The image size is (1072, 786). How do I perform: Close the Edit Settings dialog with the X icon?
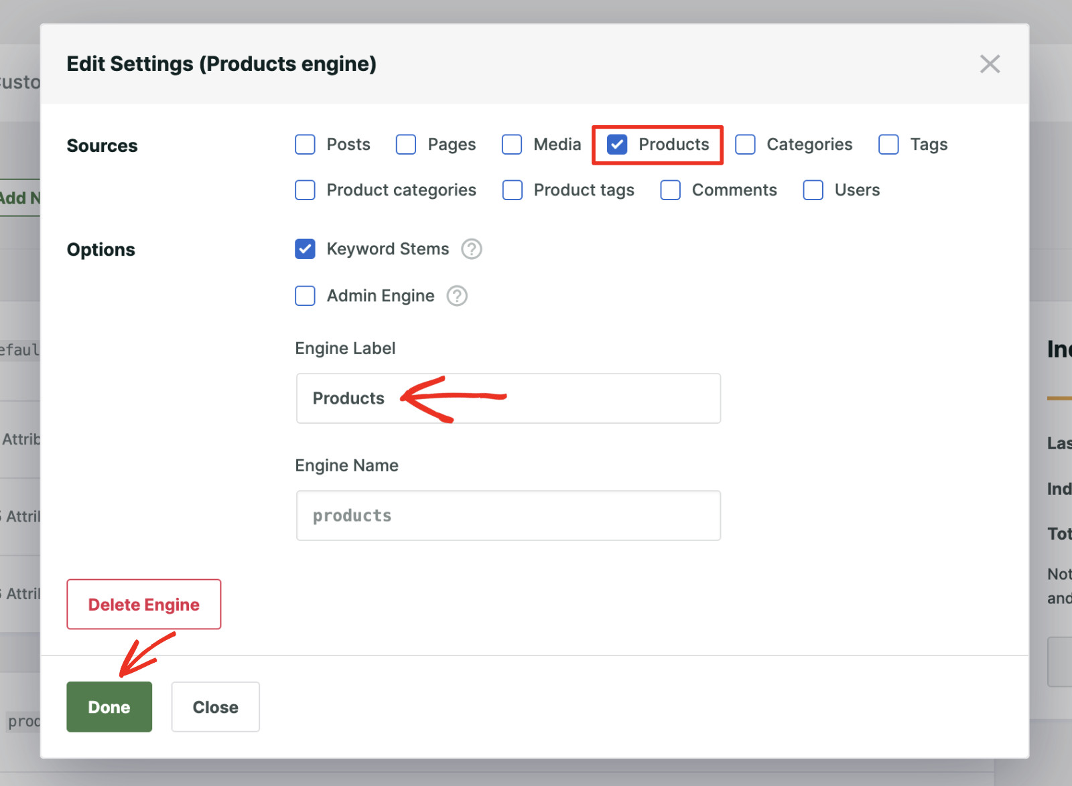click(990, 64)
